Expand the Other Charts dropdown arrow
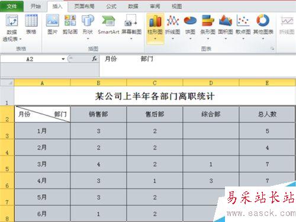This screenshot has height=222, width=296. tap(263, 39)
